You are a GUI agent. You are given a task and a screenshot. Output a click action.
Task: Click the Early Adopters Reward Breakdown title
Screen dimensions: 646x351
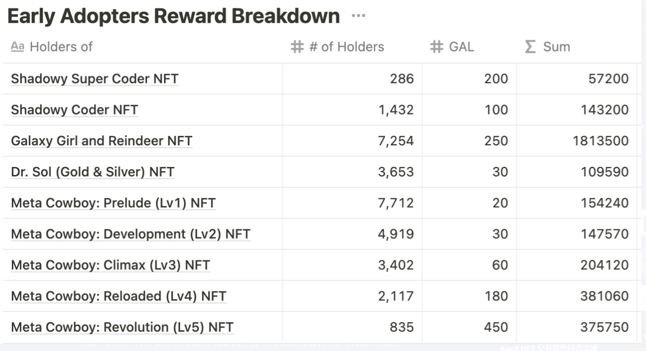coord(173,16)
